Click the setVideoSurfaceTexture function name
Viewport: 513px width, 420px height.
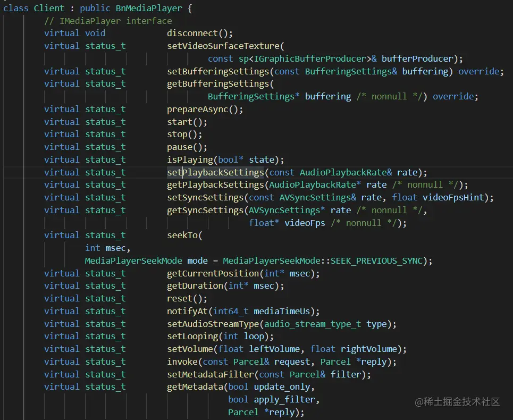point(223,46)
